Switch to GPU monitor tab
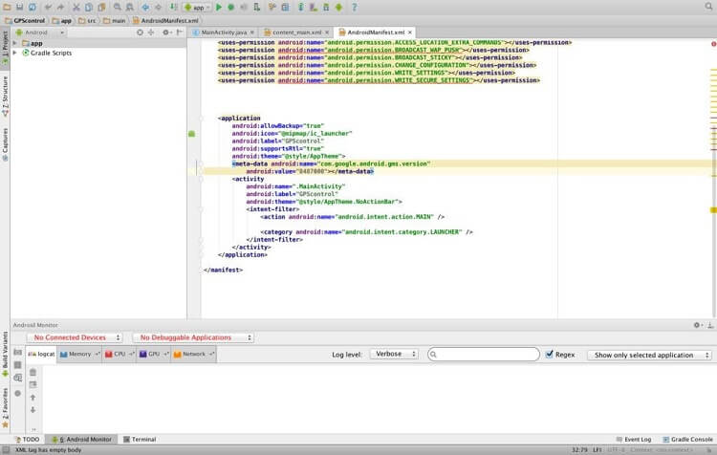Image resolution: width=717 pixels, height=455 pixels. pos(154,354)
